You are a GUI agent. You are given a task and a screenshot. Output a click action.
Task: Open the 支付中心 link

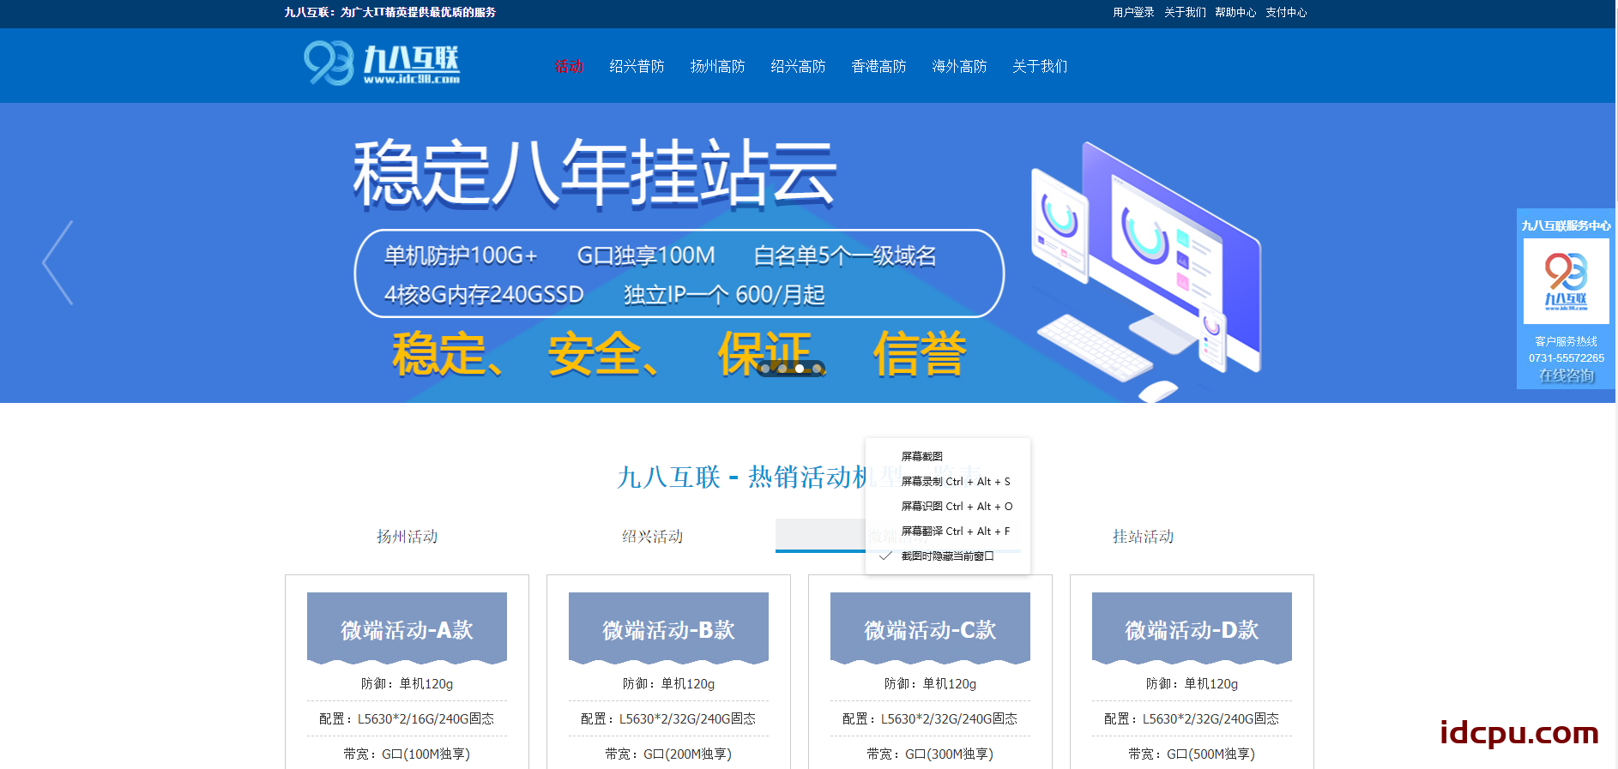pyautogui.click(x=1286, y=12)
